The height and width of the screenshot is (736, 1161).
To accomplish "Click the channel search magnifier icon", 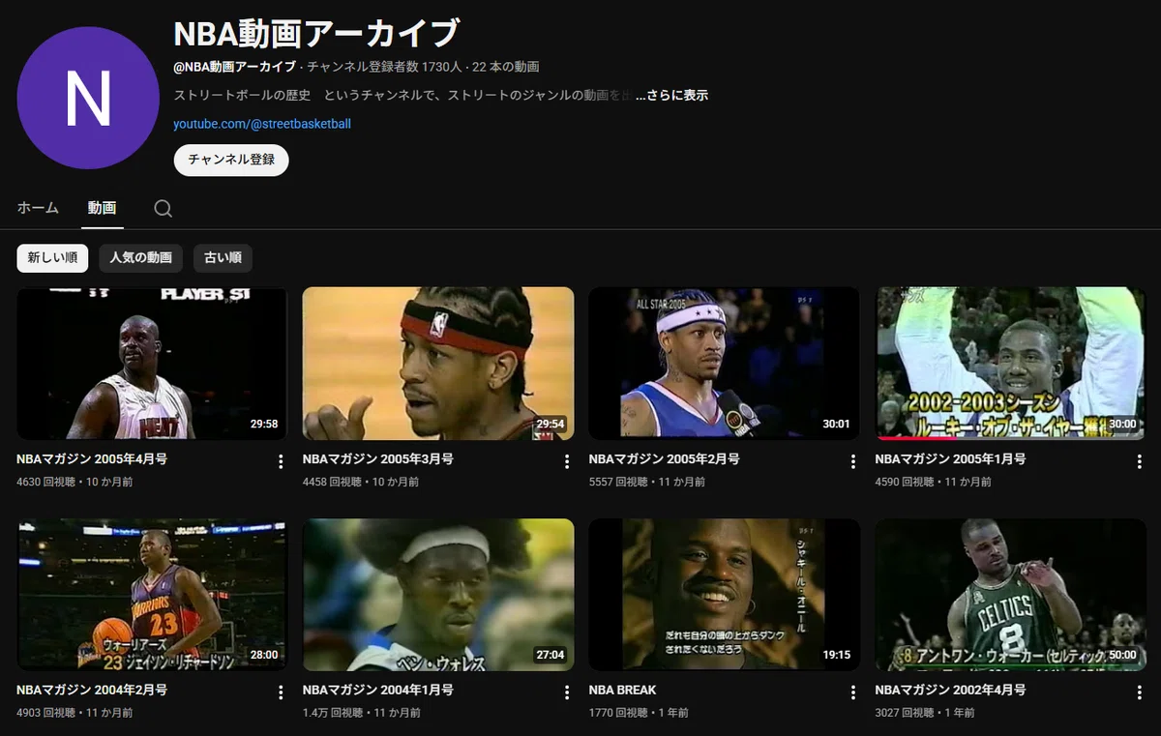I will point(164,209).
